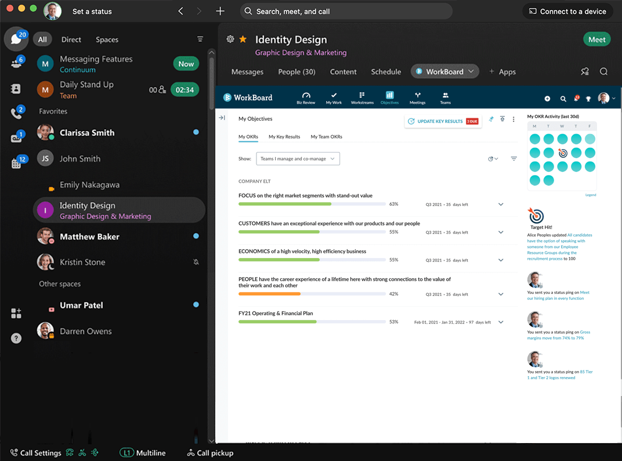
Task: Open the kebab menu next to My Objectives
Action: (x=513, y=119)
